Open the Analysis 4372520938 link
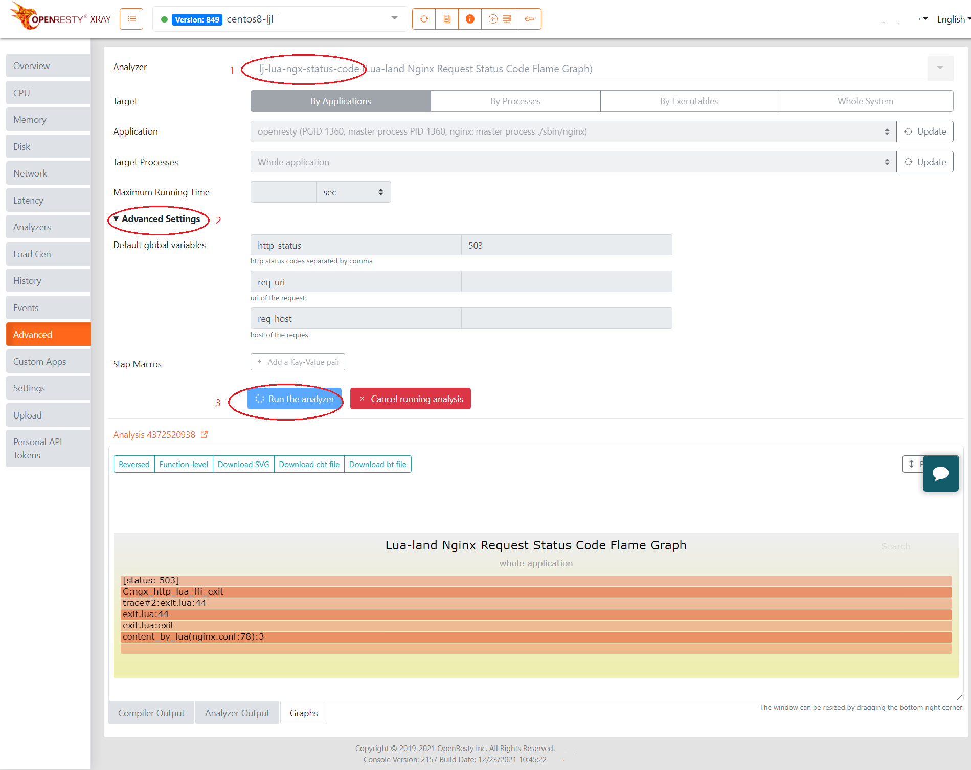 coord(154,434)
